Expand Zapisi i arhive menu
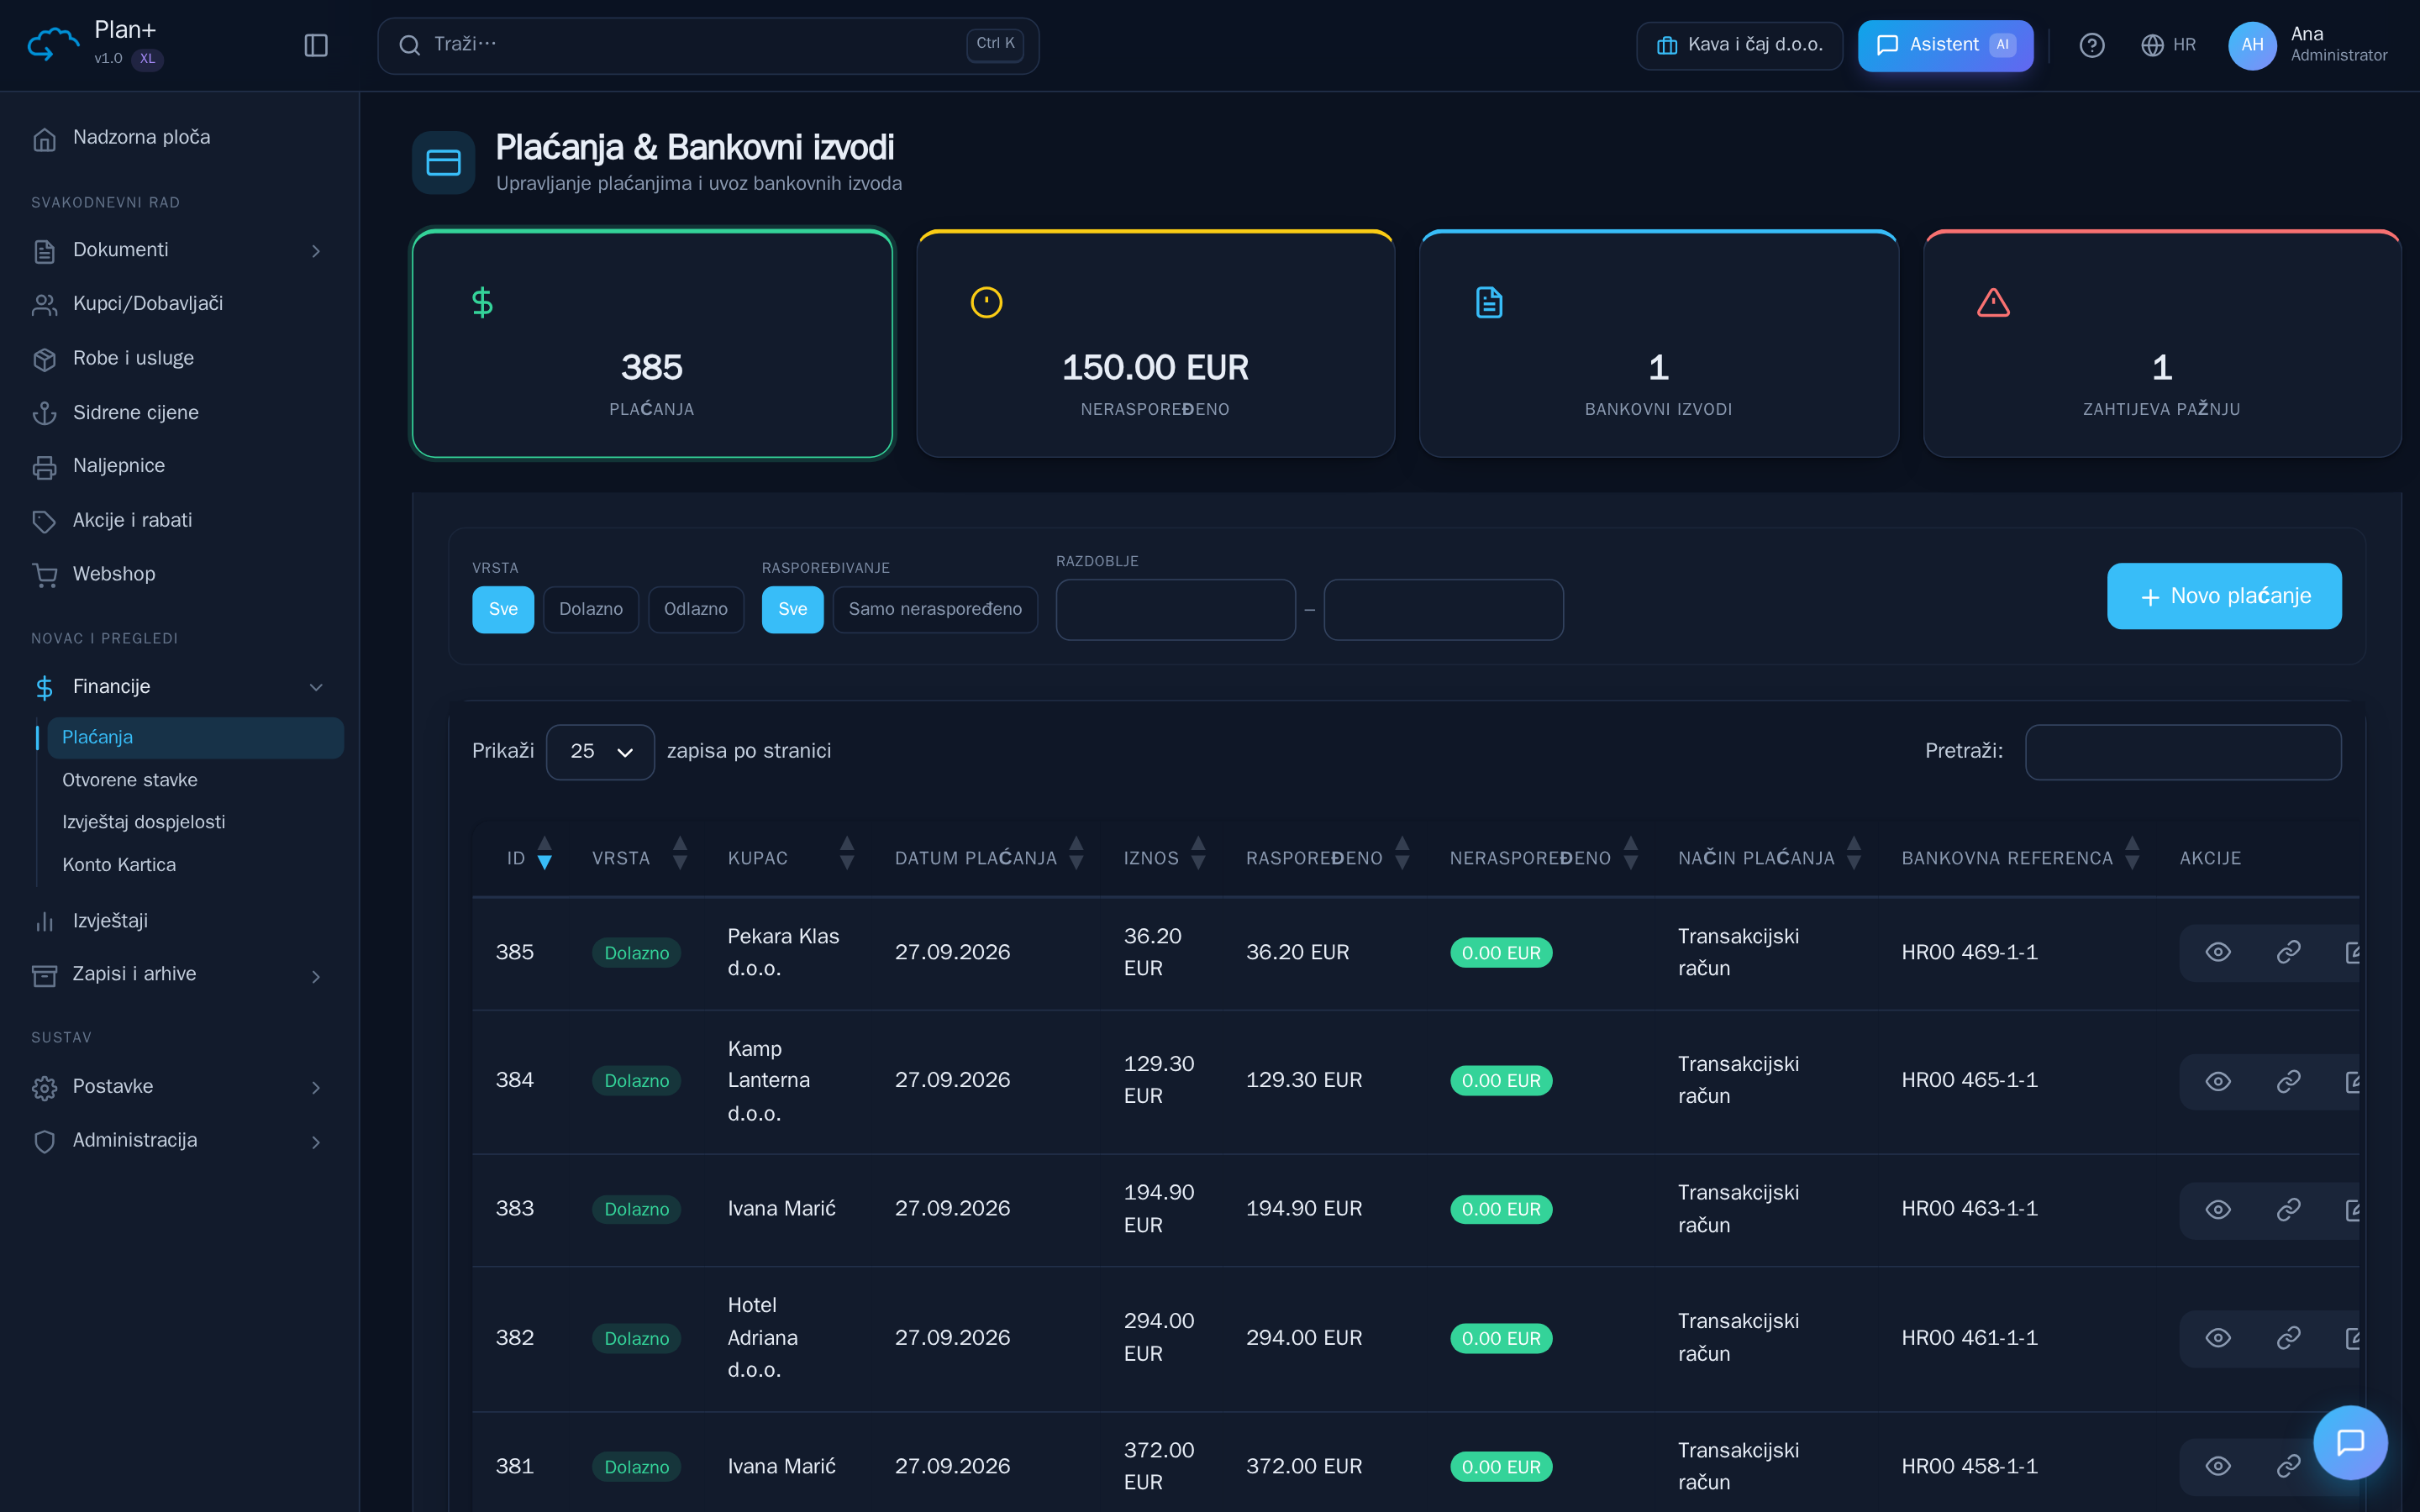The height and width of the screenshot is (1512, 2420). (x=180, y=975)
